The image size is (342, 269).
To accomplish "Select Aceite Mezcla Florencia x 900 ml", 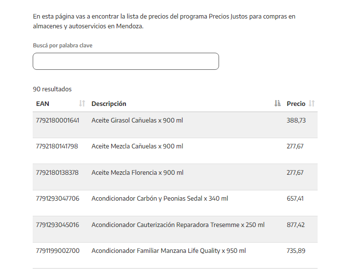I will pos(137,172).
